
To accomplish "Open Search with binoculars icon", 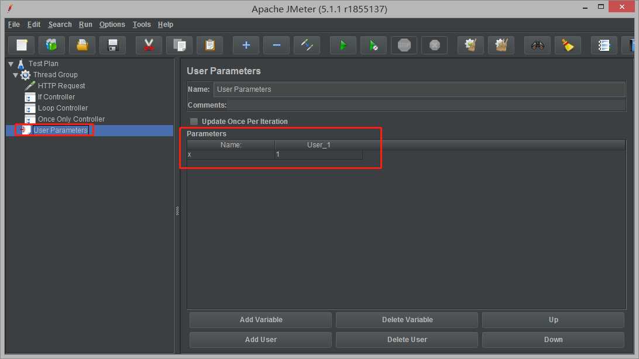I will [538, 45].
